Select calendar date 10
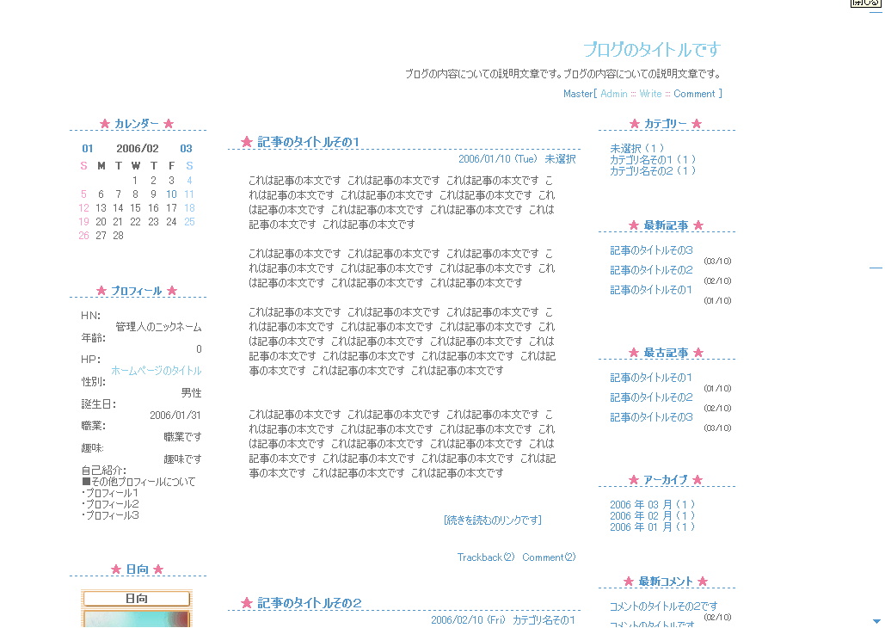The width and height of the screenshot is (885, 628). pos(171,194)
